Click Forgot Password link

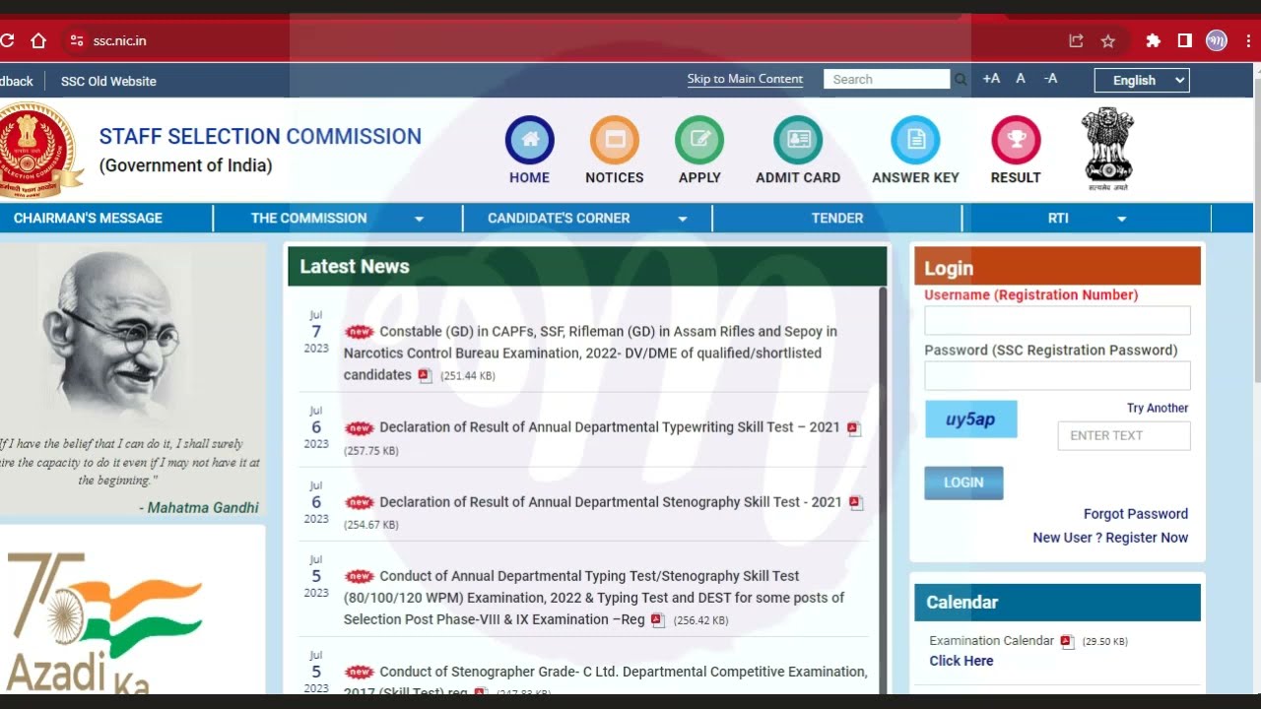click(x=1136, y=514)
